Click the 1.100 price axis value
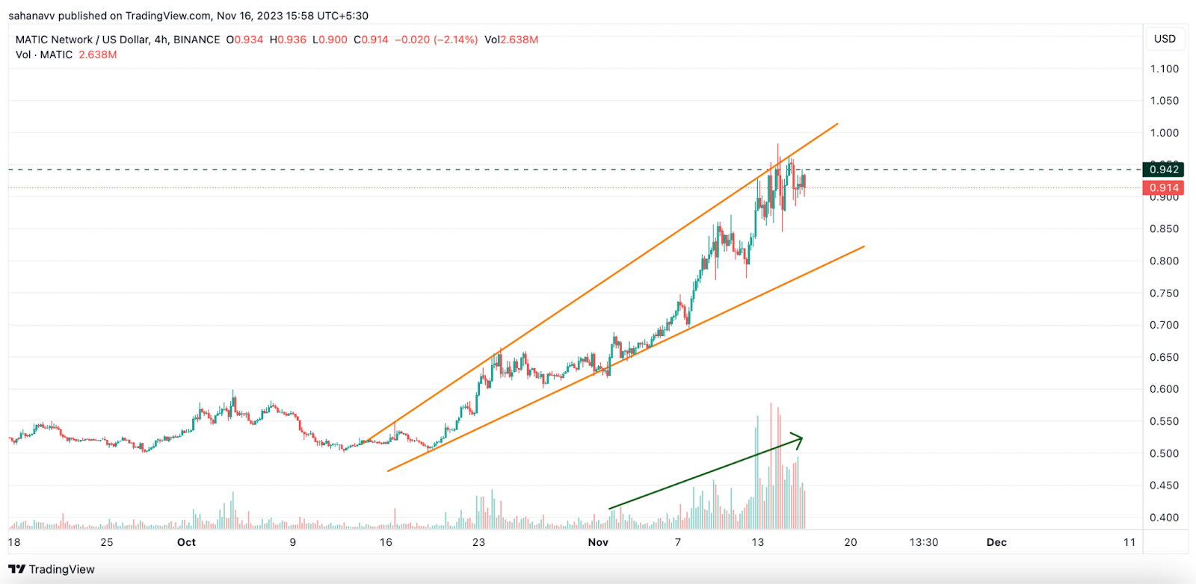1196x584 pixels. (x=1164, y=69)
